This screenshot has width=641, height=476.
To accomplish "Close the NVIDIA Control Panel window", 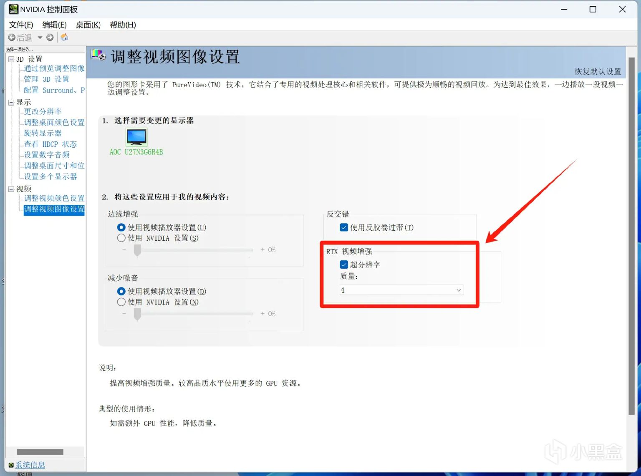I will coord(622,9).
